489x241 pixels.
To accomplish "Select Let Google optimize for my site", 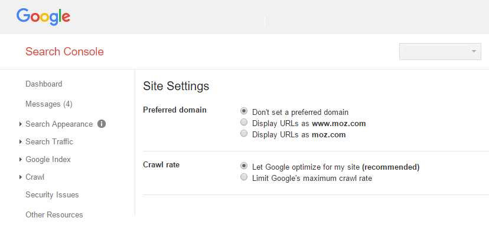I will [x=243, y=167].
